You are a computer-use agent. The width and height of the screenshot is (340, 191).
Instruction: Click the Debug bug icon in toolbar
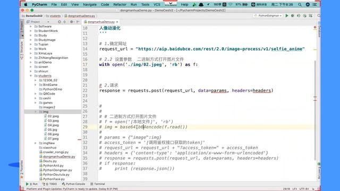[x=293, y=15]
